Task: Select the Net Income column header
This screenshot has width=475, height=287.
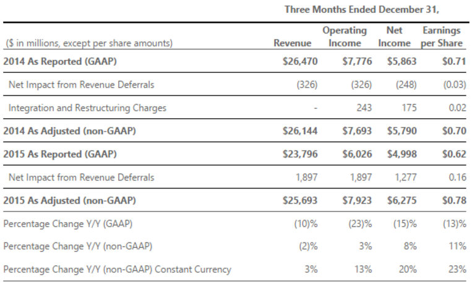Action: 394,36
